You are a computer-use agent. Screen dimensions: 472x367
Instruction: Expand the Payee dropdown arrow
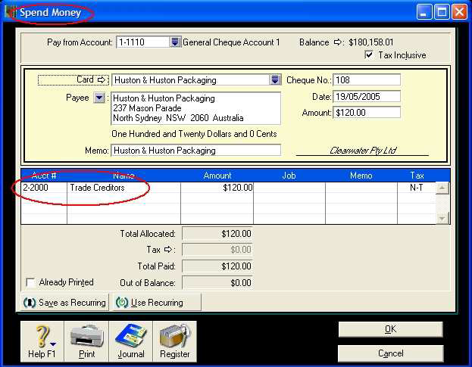click(x=99, y=98)
